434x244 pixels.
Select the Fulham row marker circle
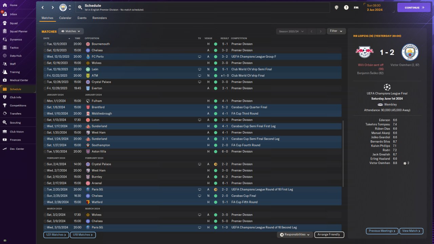(45, 101)
